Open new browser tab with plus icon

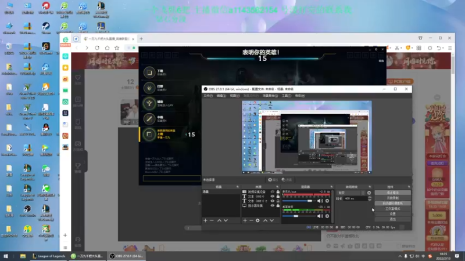[141, 39]
